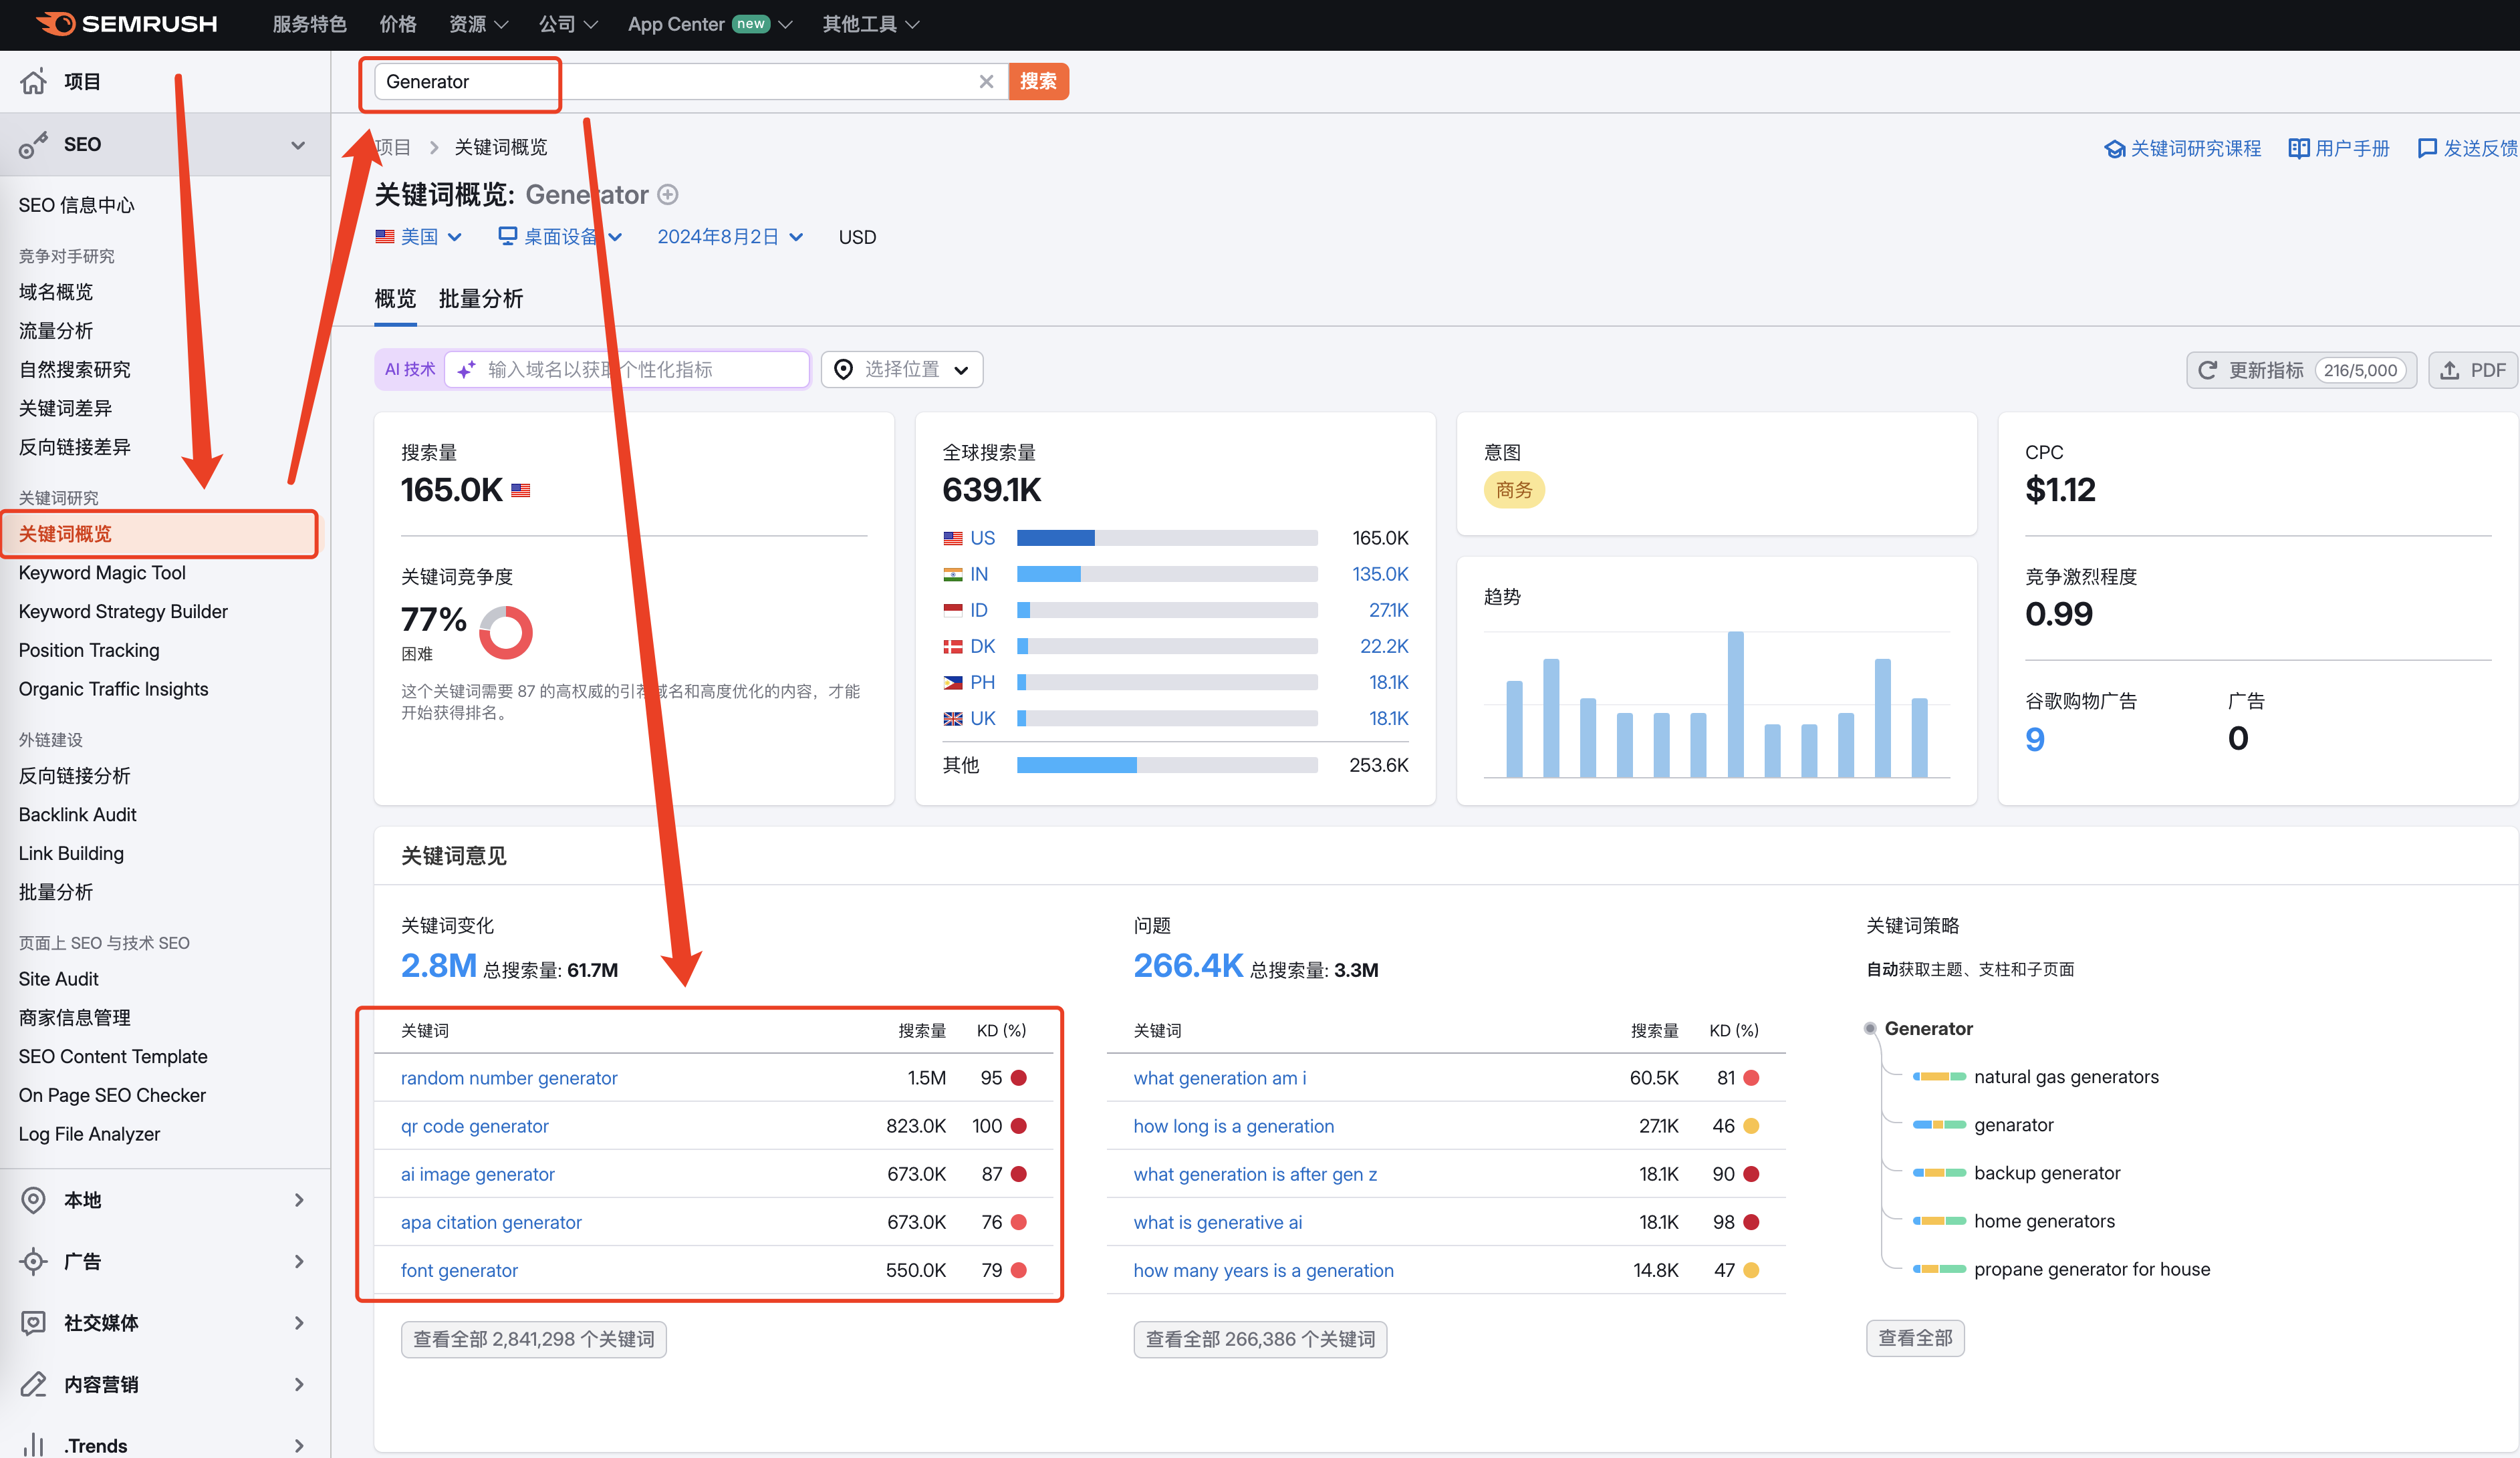Click the refresh icon in 更新指标
2520x1458 pixels.
[x=2208, y=370]
